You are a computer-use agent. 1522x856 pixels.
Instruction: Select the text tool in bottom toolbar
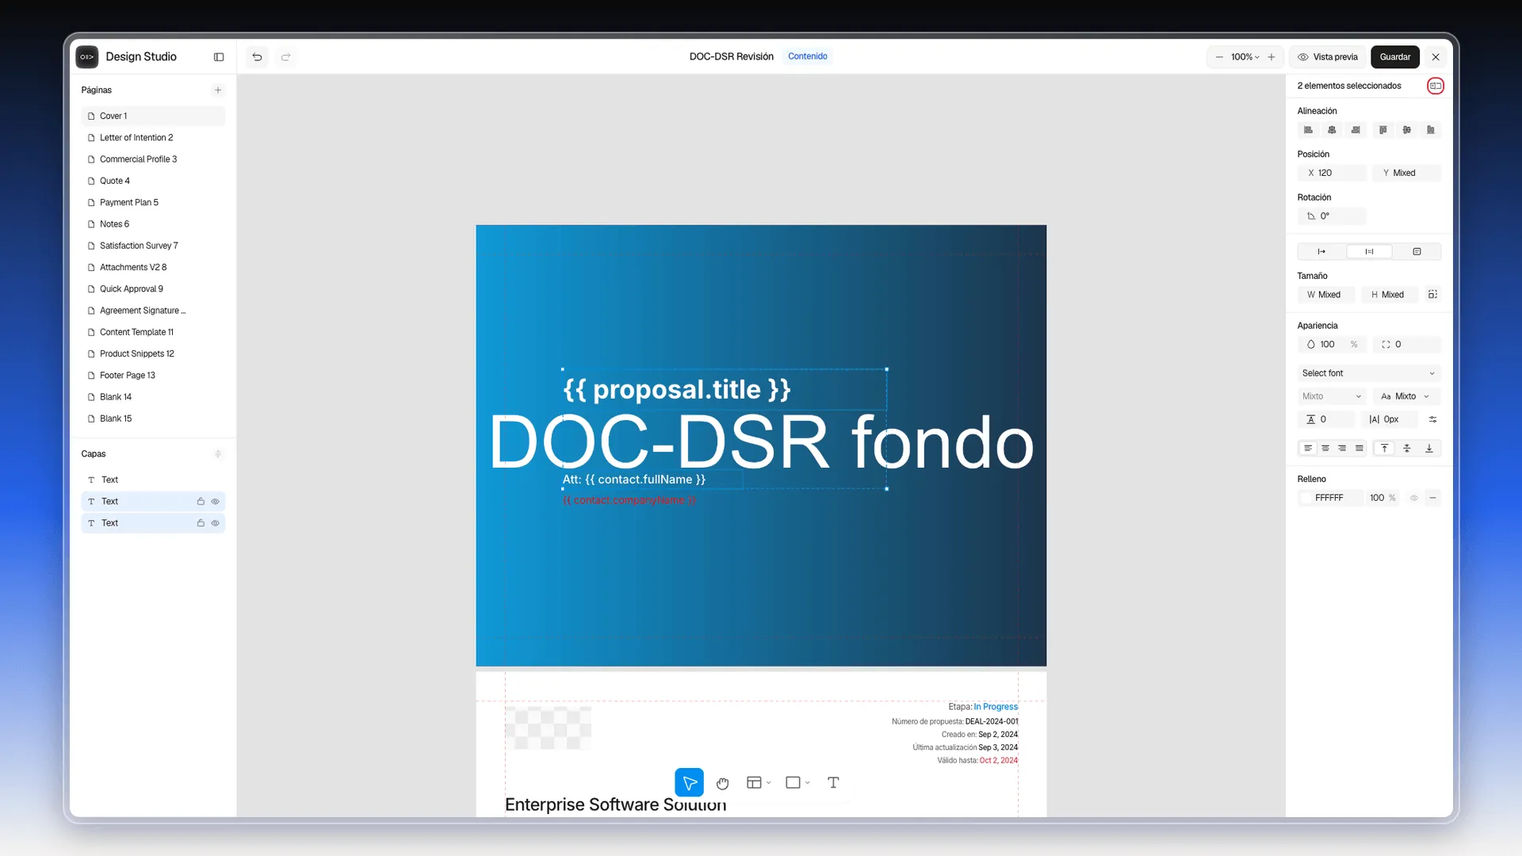pyautogui.click(x=833, y=782)
